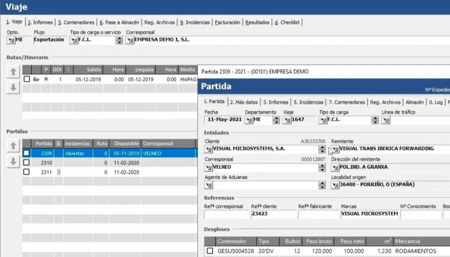450x257 pixels.
Task: Click ship icon in route row
Action: (x=36, y=79)
